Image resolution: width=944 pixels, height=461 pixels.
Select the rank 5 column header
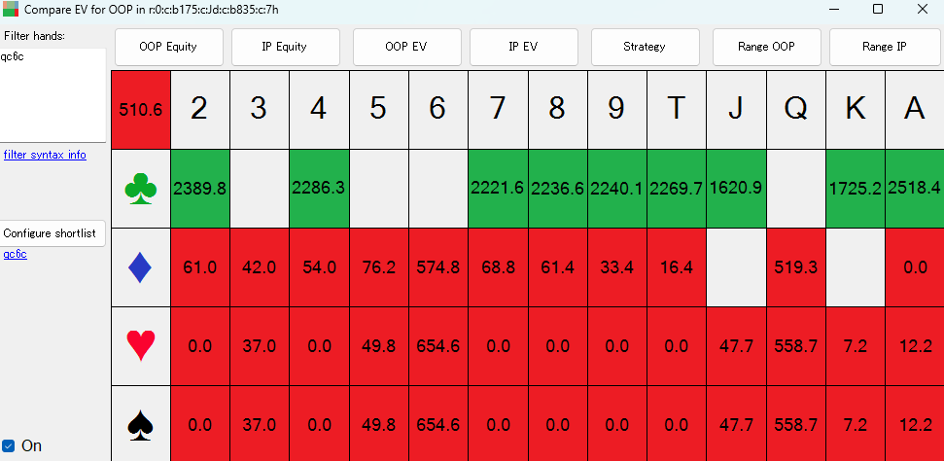[x=379, y=110]
